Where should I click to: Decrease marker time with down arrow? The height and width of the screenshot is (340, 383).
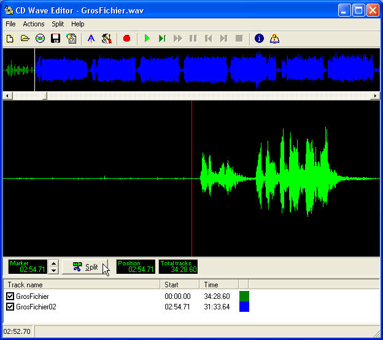[53, 270]
